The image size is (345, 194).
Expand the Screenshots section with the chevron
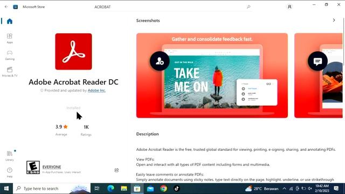[334, 20]
